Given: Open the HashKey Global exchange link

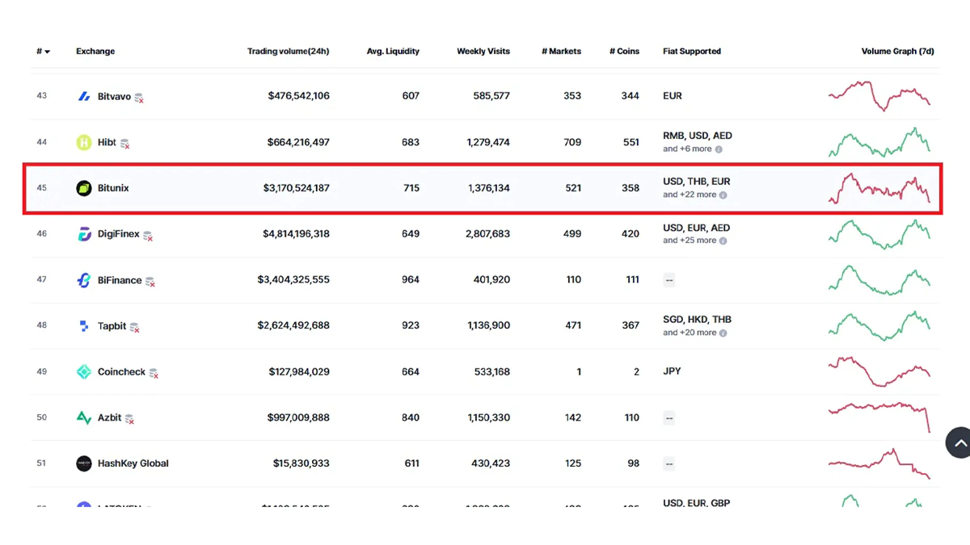Looking at the screenshot, I should point(133,463).
